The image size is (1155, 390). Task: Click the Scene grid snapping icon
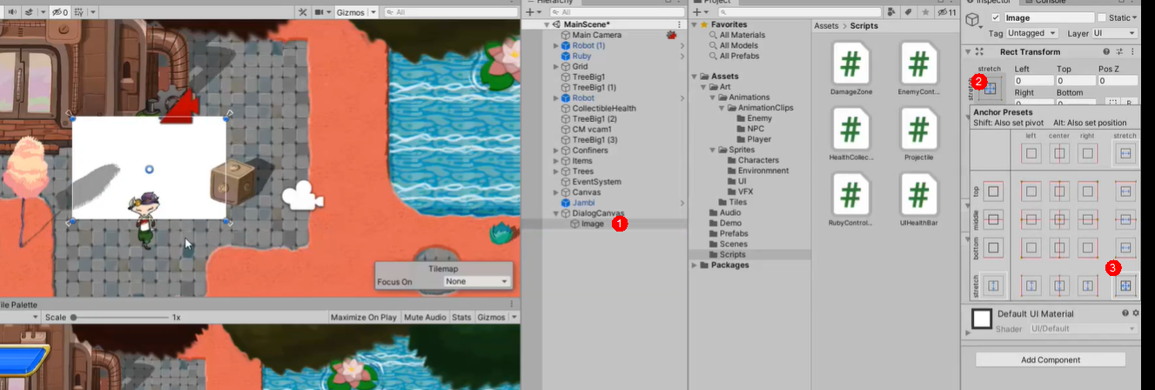(80, 12)
